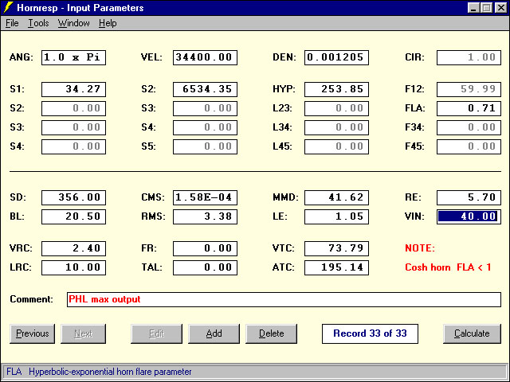Click the status bar FLA description text
510x382 pixels.
pyautogui.click(x=99, y=372)
